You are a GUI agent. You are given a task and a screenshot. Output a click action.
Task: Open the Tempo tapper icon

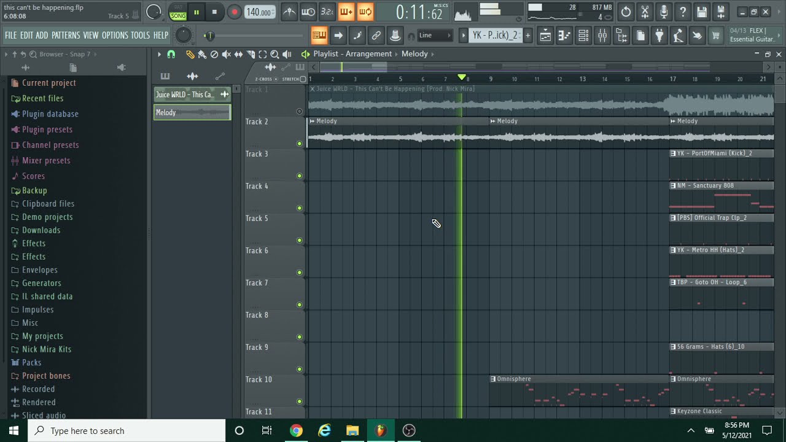tap(678, 36)
